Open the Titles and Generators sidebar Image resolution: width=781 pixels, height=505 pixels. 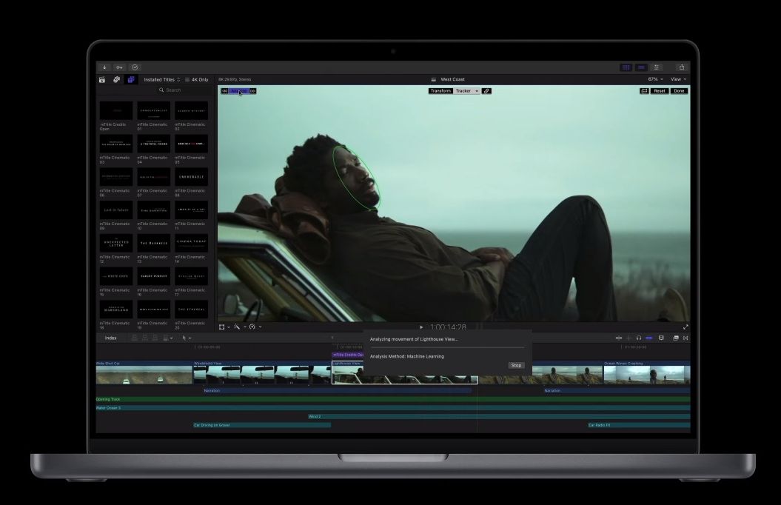[131, 80]
